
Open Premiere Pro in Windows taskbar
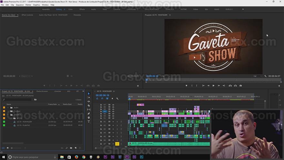pyautogui.click(x=127, y=157)
